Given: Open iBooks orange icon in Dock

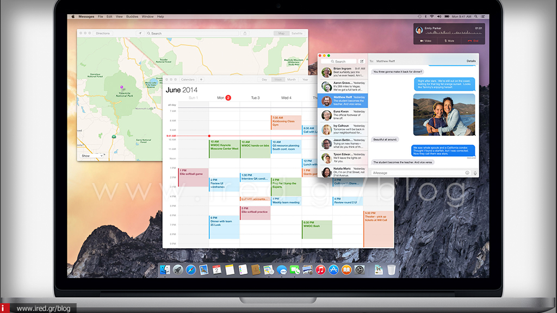Looking at the screenshot, I should click(346, 270).
